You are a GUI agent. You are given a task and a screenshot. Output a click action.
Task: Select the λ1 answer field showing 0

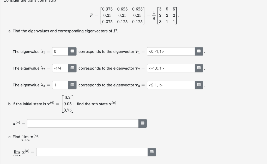click(x=60, y=51)
